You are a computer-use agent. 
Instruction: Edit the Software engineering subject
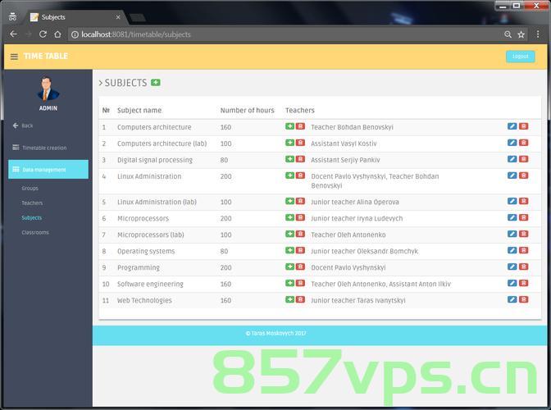click(512, 284)
